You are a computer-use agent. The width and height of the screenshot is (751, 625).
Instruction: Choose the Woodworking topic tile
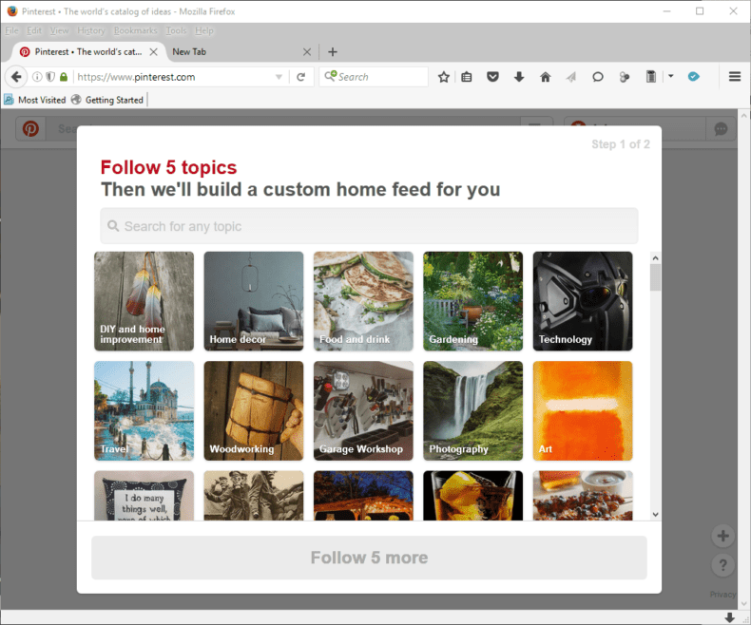click(x=254, y=410)
